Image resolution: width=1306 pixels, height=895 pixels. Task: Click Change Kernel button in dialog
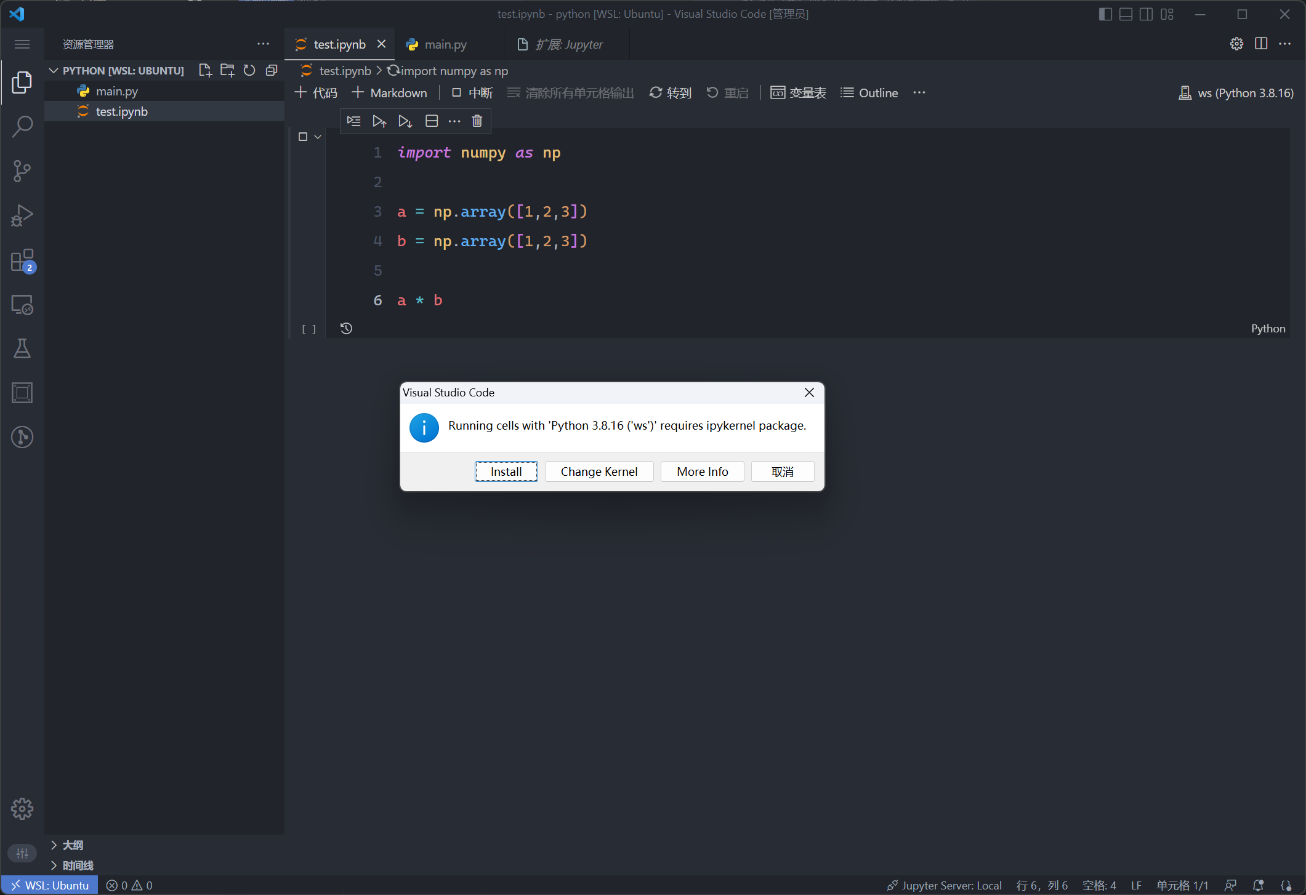[599, 472]
